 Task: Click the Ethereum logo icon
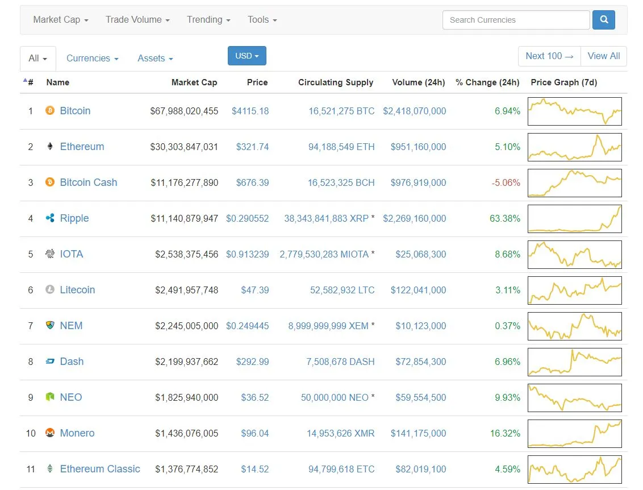[x=50, y=147]
